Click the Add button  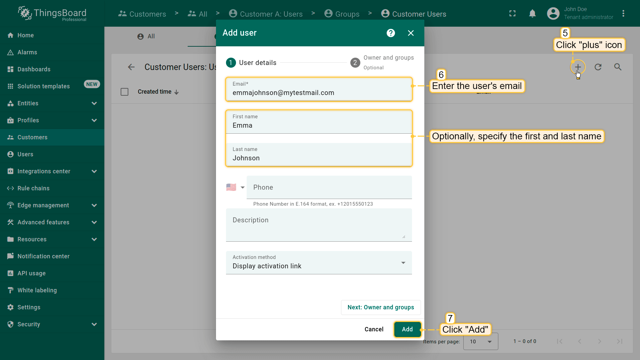coord(407,329)
